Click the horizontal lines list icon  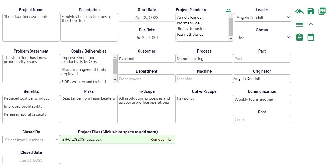tap(300, 24)
